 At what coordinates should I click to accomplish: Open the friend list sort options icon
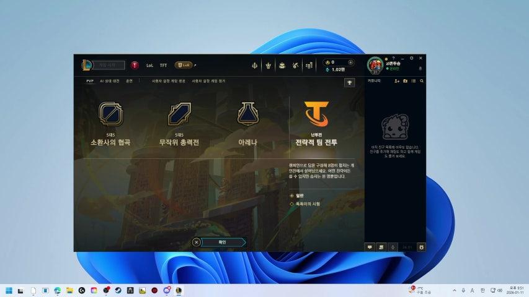pos(414,81)
